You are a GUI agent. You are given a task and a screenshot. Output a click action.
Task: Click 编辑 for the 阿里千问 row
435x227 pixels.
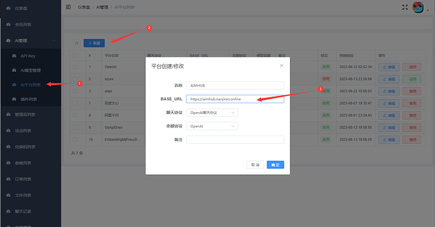389,115
